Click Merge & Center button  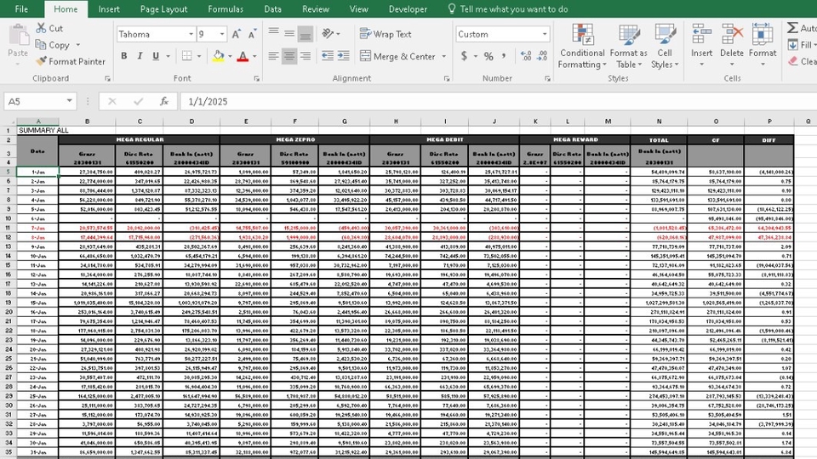click(398, 56)
